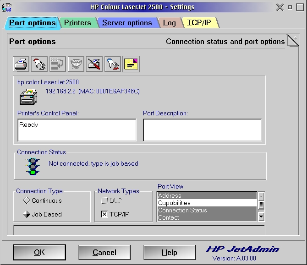Viewport: 307px width, 265px height.
Task: Click 'Not connected, type is job based' text
Action: (93, 163)
